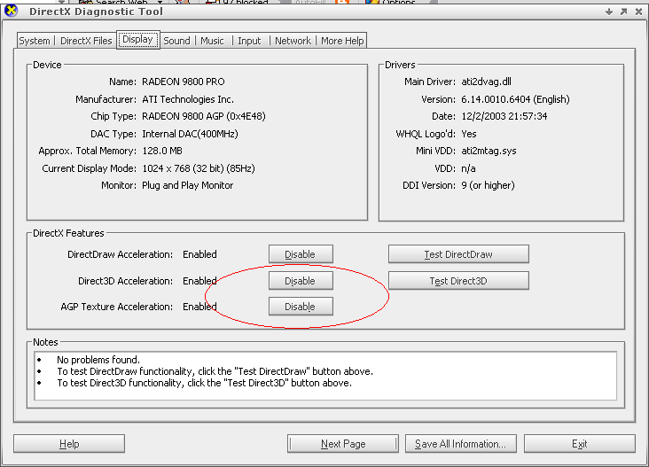
Task: Open the Music tab
Action: (x=212, y=41)
